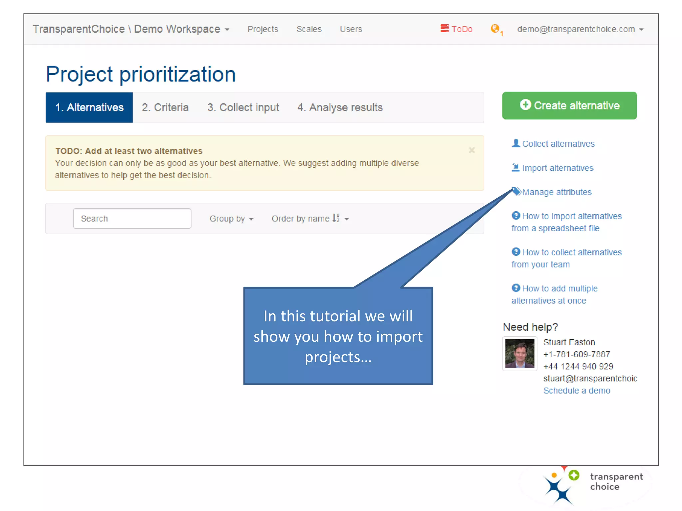682x511 pixels.
Task: Click the plus icon on Create alternative
Action: click(x=525, y=105)
